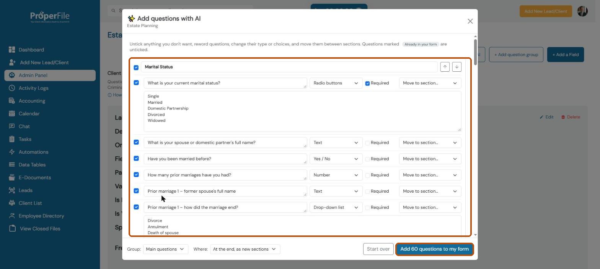600x269 pixels.
Task: Enable Required for 'Have you been married before?'
Action: tap(367, 159)
